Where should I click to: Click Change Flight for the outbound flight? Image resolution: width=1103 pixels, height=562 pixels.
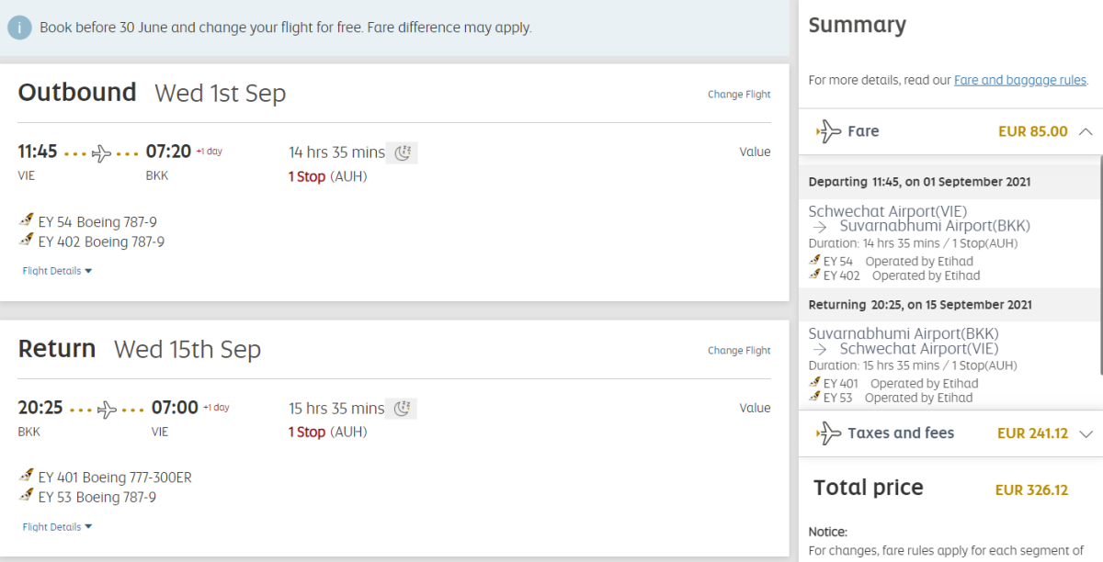(x=739, y=95)
